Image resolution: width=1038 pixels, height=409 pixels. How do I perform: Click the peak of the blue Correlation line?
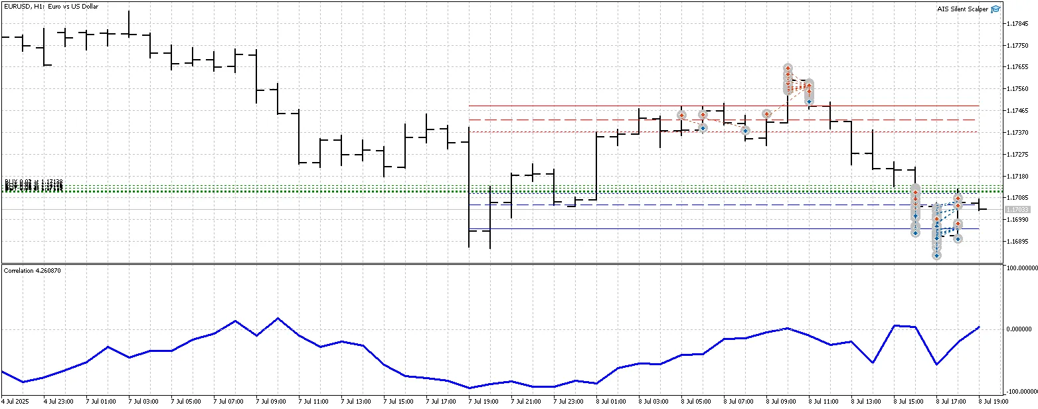[x=278, y=317]
